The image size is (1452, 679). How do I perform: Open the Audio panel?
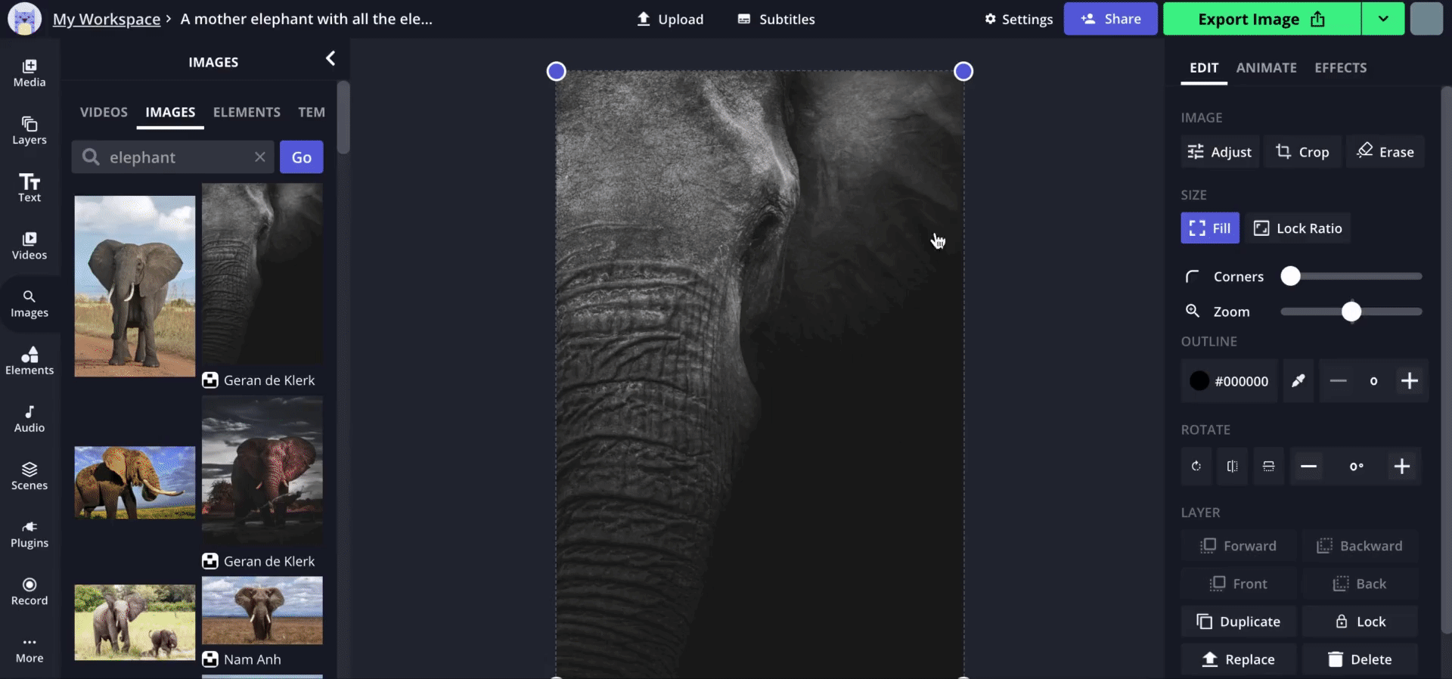click(x=29, y=418)
